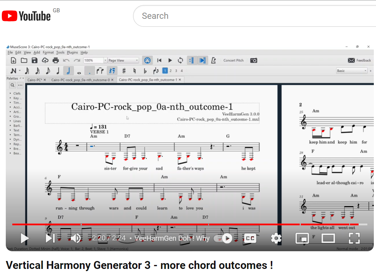Toggle loop playback

(x=180, y=60)
